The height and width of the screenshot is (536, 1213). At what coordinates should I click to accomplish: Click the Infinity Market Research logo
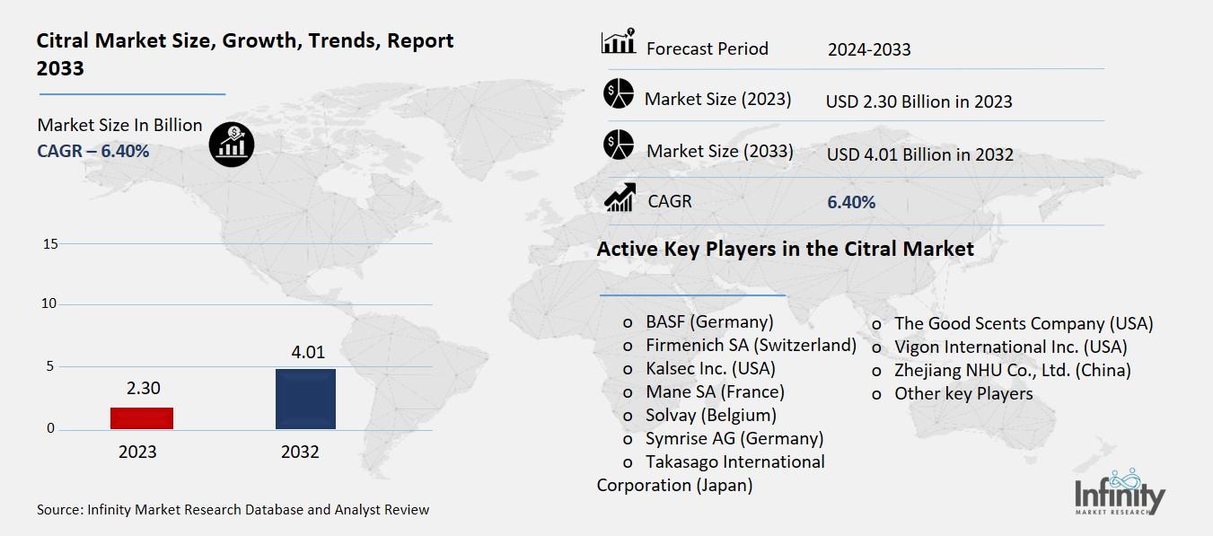click(1121, 494)
